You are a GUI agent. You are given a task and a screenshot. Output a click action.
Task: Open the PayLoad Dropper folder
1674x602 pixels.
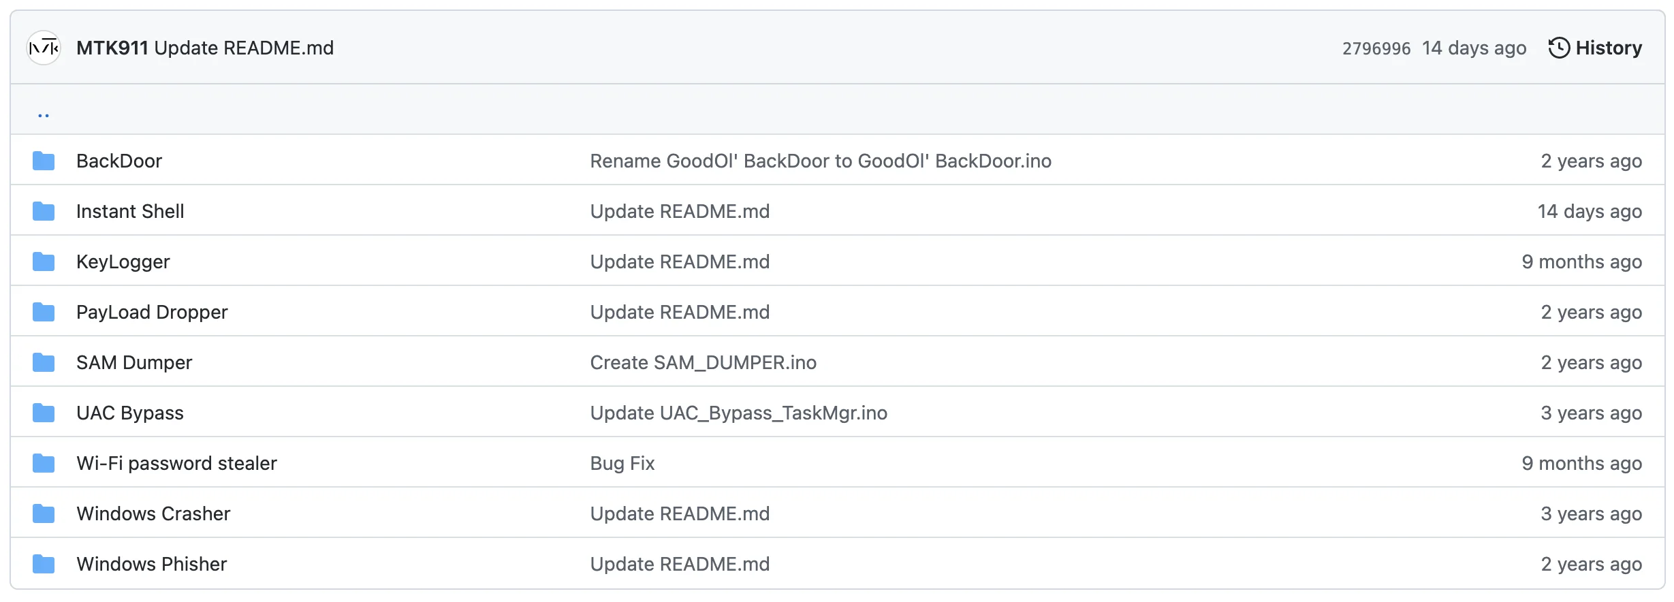pos(152,312)
